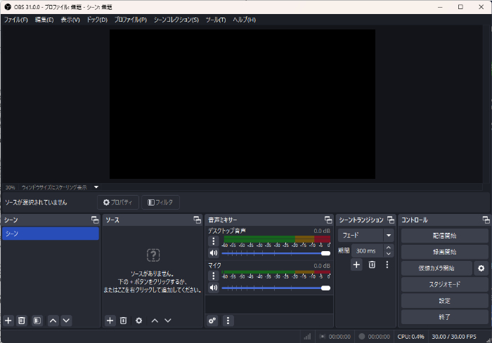This screenshot has width=492, height=343.
Task: Open the シーンコレクション(S) menu
Action: click(176, 20)
